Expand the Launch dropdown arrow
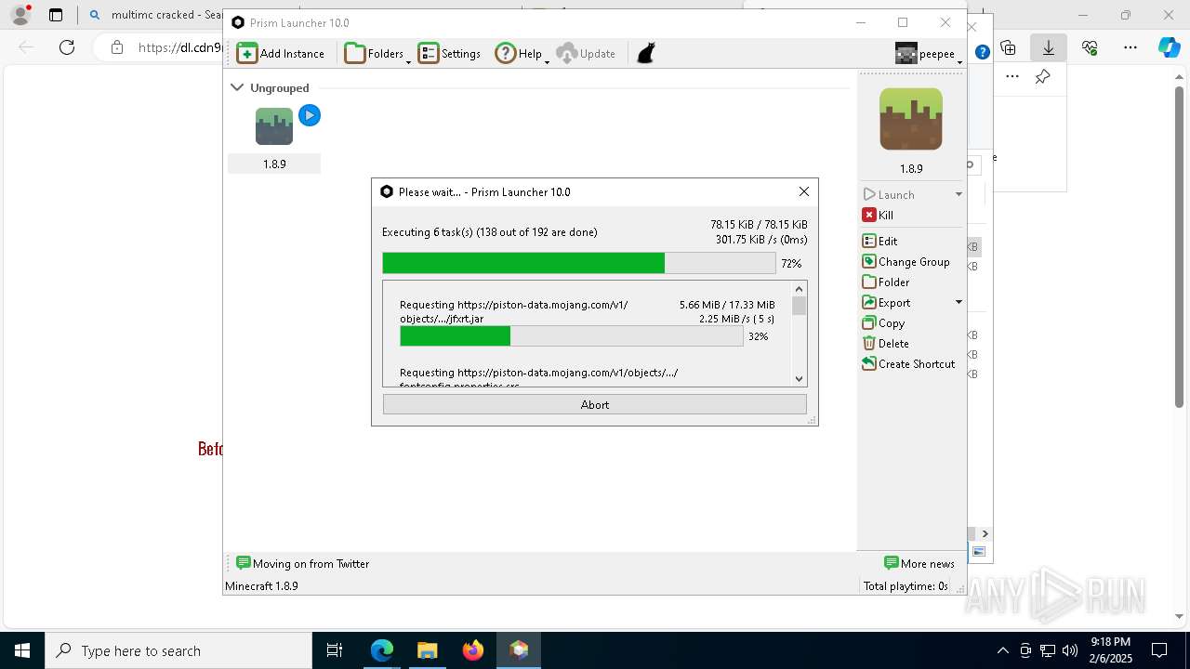 tap(959, 194)
